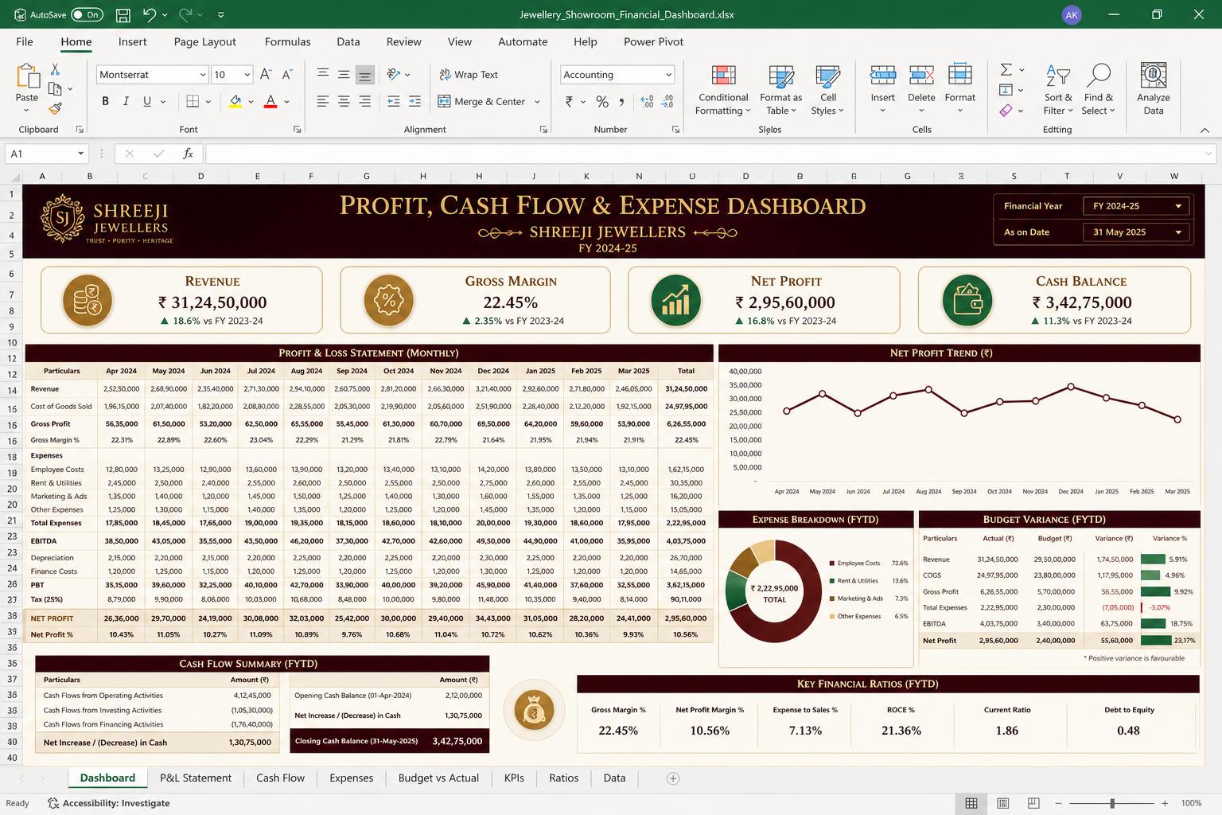The width and height of the screenshot is (1222, 815).
Task: Center align text horizontally
Action: 344,101
